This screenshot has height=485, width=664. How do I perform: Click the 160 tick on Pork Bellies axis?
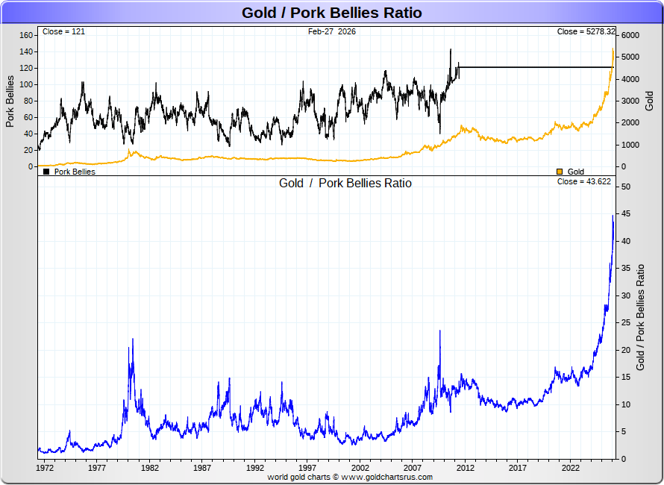26,35
